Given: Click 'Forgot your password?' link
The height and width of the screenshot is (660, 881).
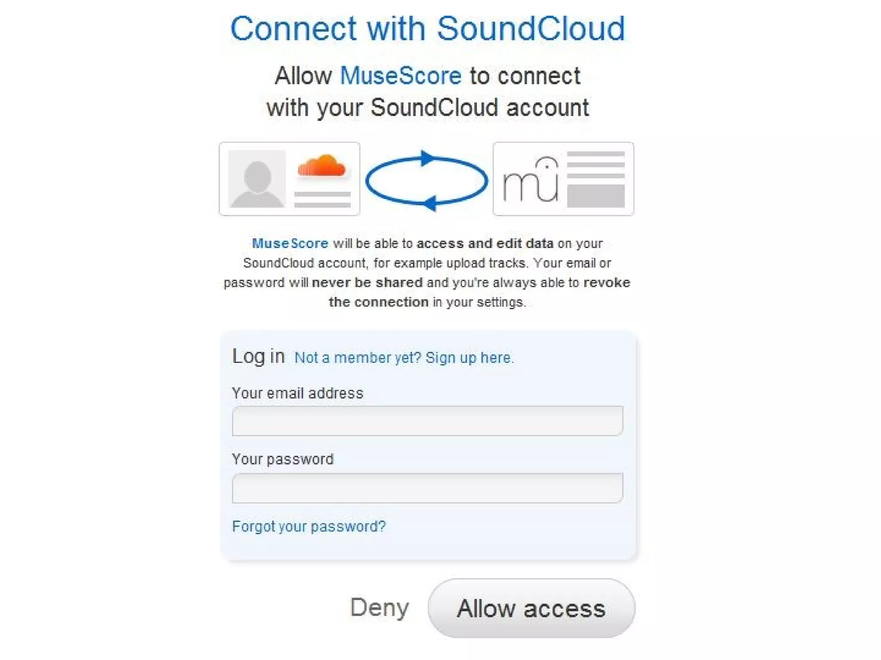Looking at the screenshot, I should click(x=309, y=526).
